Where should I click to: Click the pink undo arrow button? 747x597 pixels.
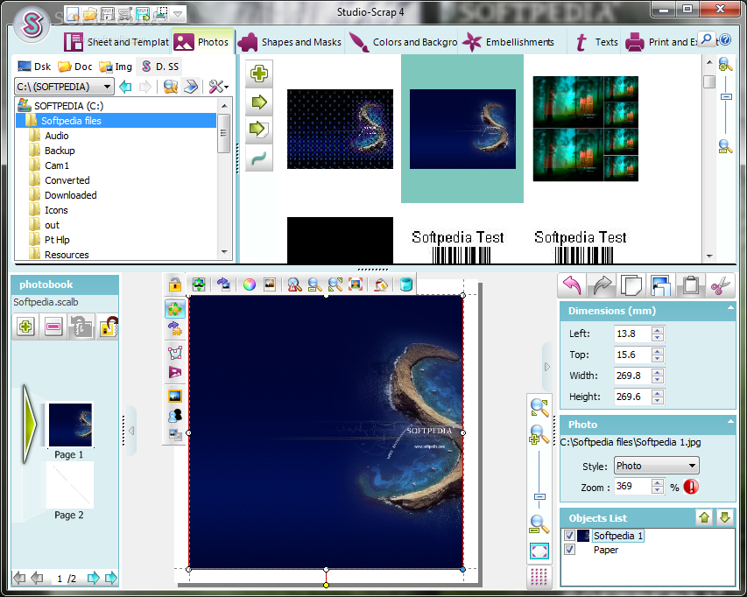(572, 285)
